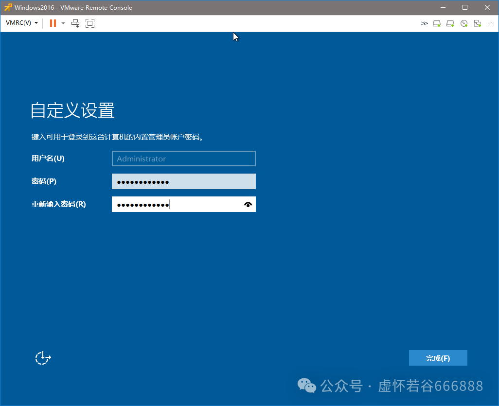Maximize the VMware Remote Console window
This screenshot has width=499, height=406.
point(465,7)
